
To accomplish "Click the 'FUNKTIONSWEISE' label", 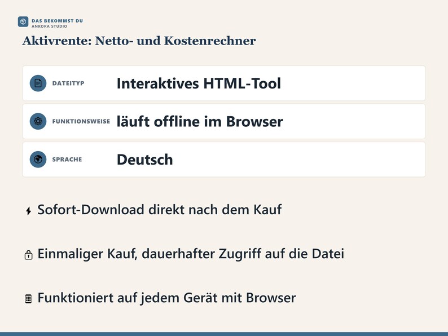I will point(81,121).
